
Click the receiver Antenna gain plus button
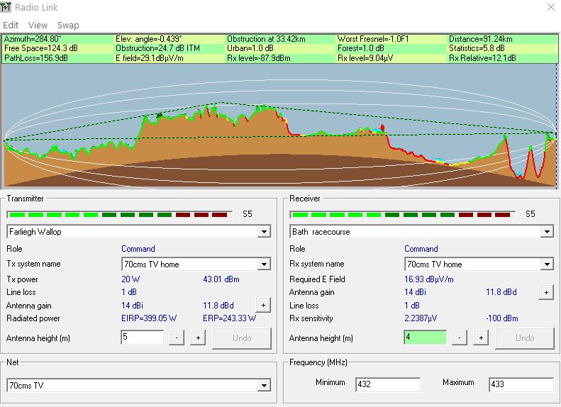pyautogui.click(x=546, y=292)
